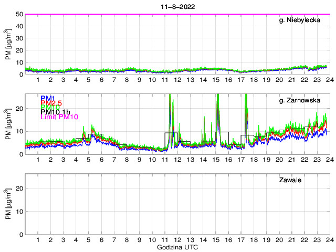Click the 50 value on top plot y-axis
This screenshot has height=252, width=336.
[19, 14]
